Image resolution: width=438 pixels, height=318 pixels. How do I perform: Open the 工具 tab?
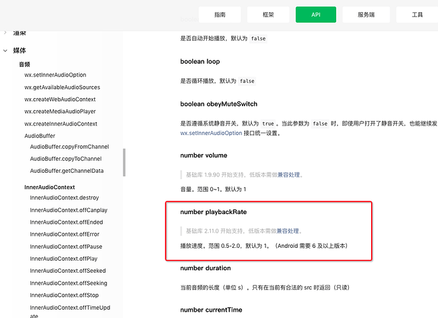point(417,15)
